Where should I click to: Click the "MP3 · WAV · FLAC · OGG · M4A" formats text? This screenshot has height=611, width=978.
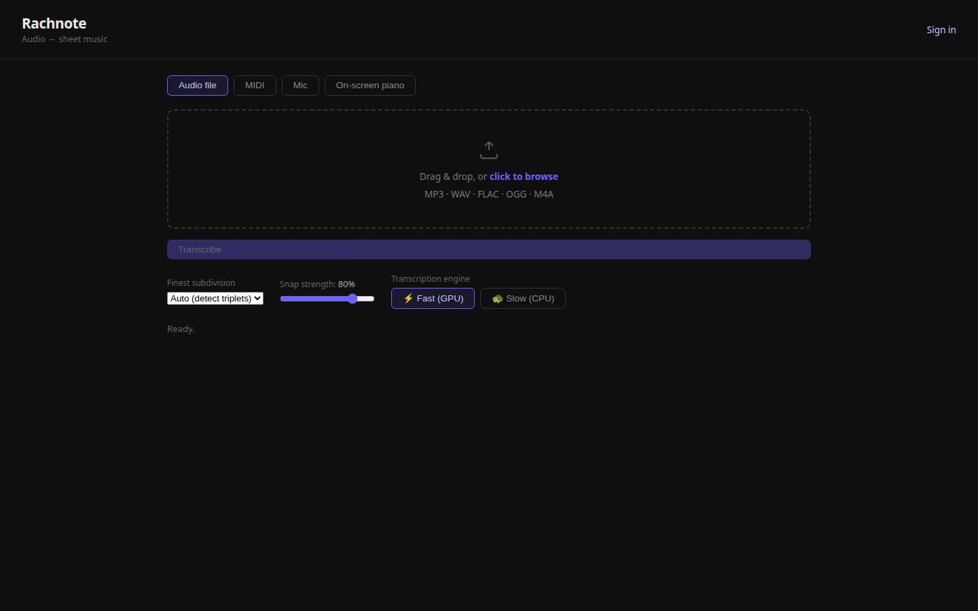489,194
